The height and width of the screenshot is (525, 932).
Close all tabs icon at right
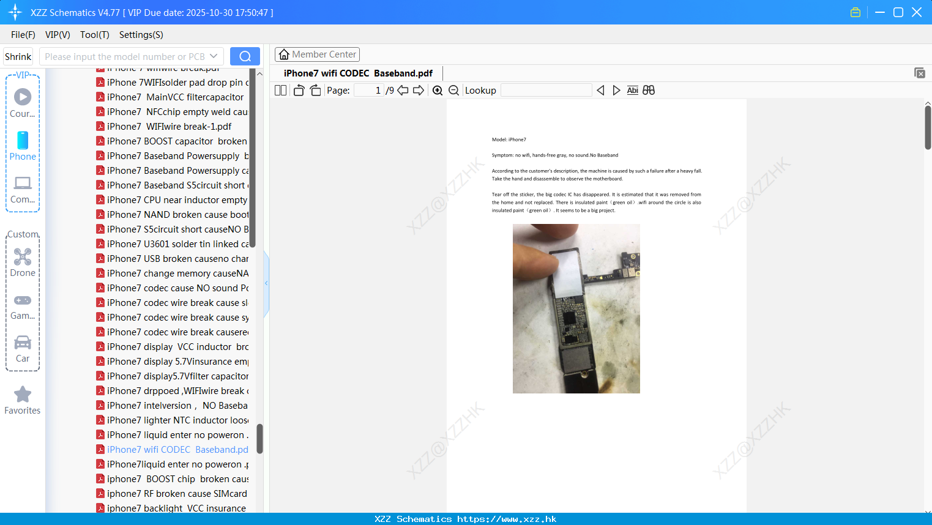click(919, 73)
